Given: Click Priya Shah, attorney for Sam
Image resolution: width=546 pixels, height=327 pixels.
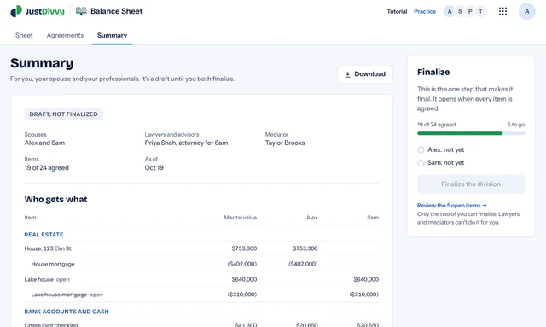Looking at the screenshot, I should [x=186, y=143].
